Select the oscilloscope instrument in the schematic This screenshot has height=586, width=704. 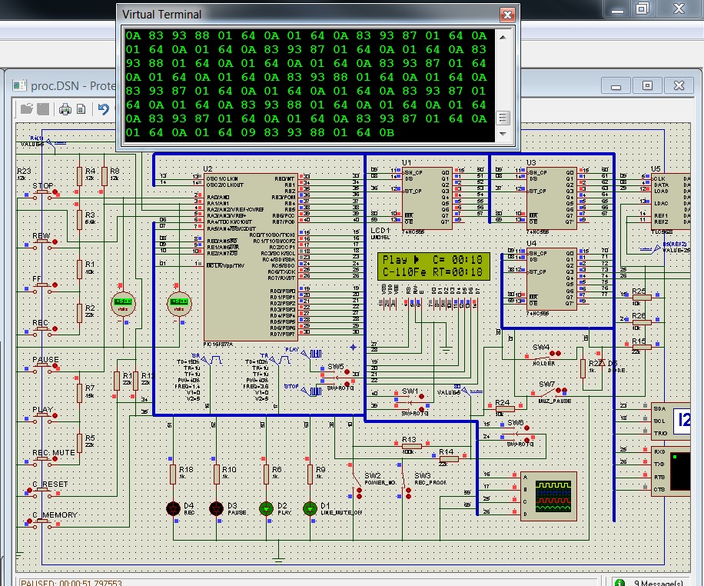[549, 496]
